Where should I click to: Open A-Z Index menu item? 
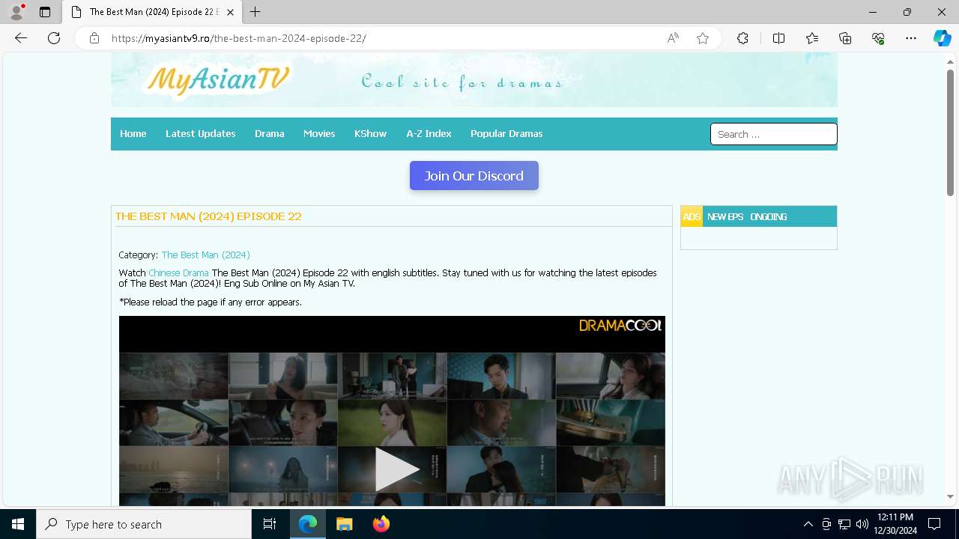(x=429, y=133)
